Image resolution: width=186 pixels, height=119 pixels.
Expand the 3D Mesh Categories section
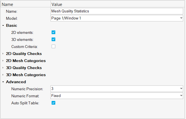3,75
